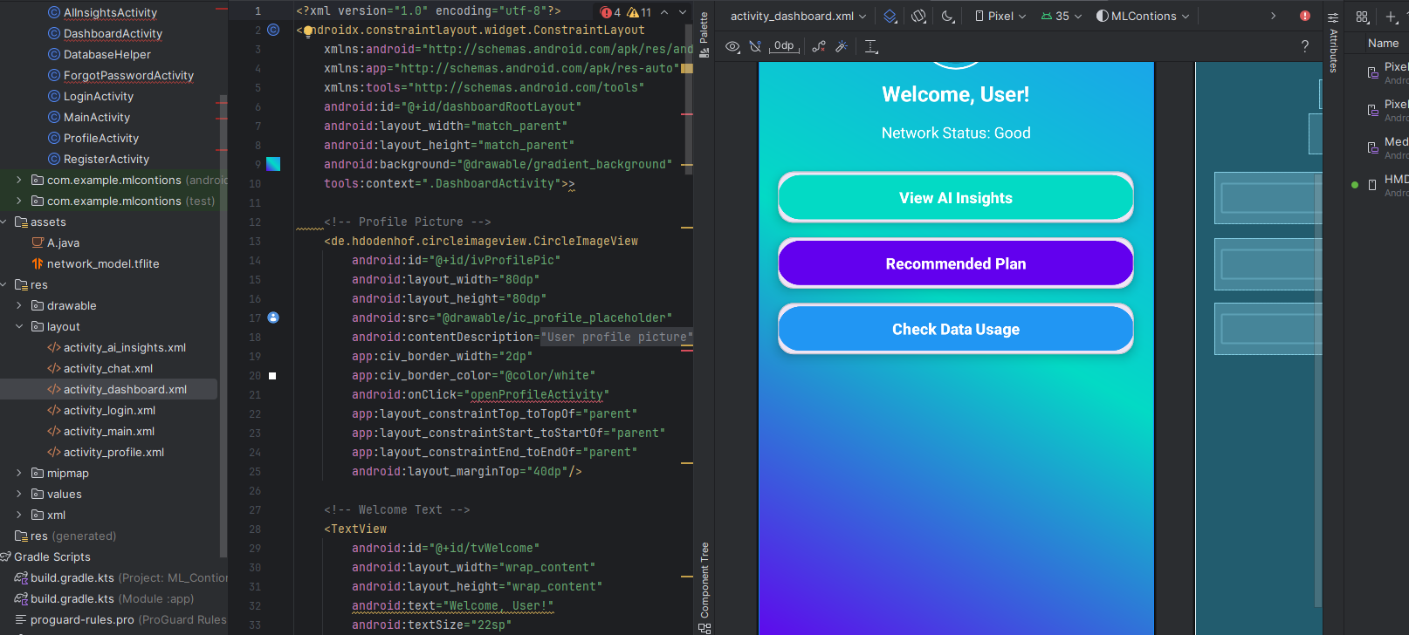The width and height of the screenshot is (1409, 635).
Task: Click the gradient background color swatch in gutter
Action: pyautogui.click(x=273, y=164)
